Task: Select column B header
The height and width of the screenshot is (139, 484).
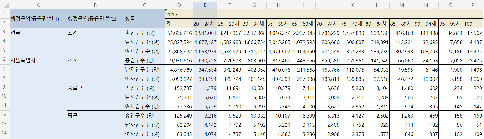Action: pyautogui.click(x=96, y=5)
